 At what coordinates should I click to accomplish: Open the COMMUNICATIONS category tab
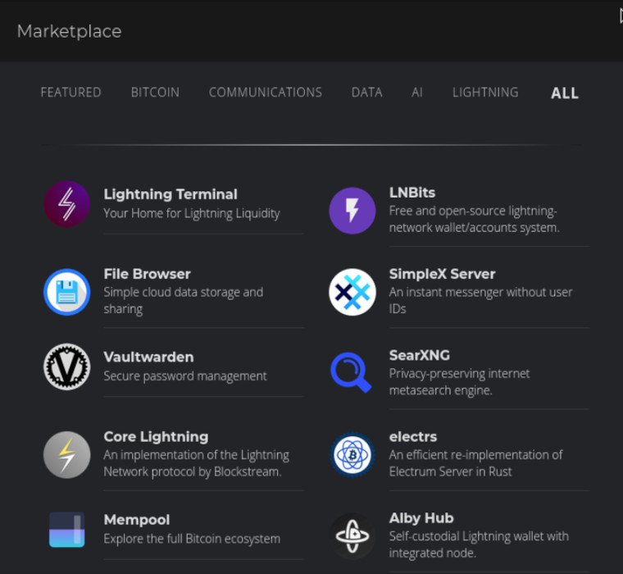[x=266, y=92]
